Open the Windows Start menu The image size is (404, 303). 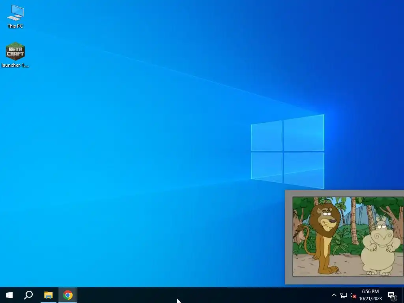[9, 295]
